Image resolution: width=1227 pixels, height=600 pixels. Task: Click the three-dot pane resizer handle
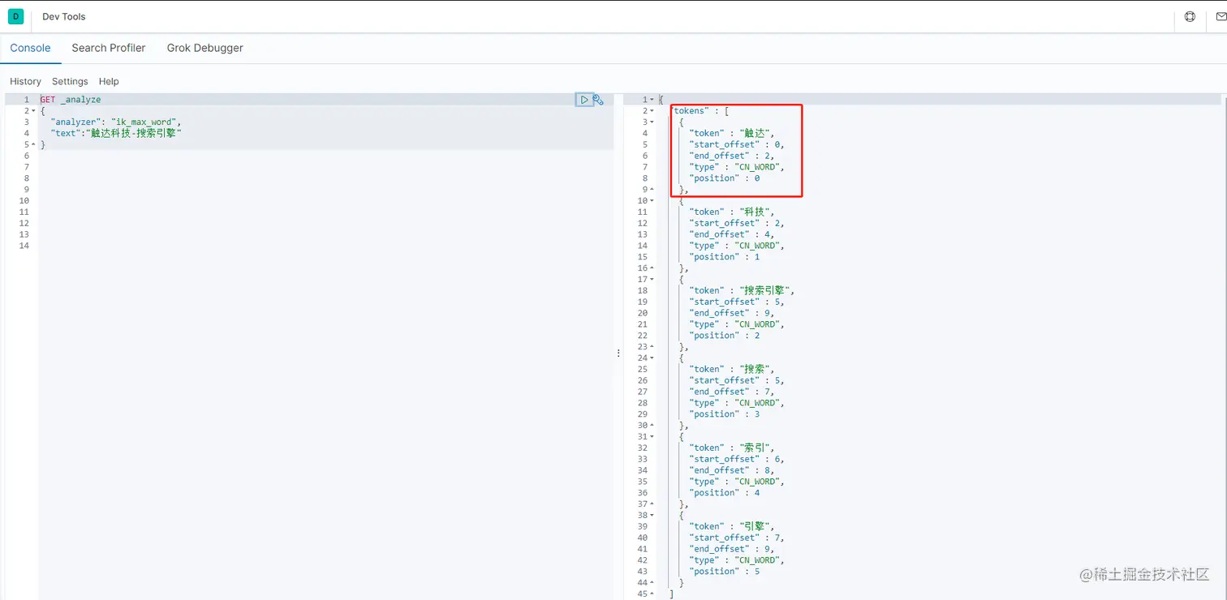point(618,354)
